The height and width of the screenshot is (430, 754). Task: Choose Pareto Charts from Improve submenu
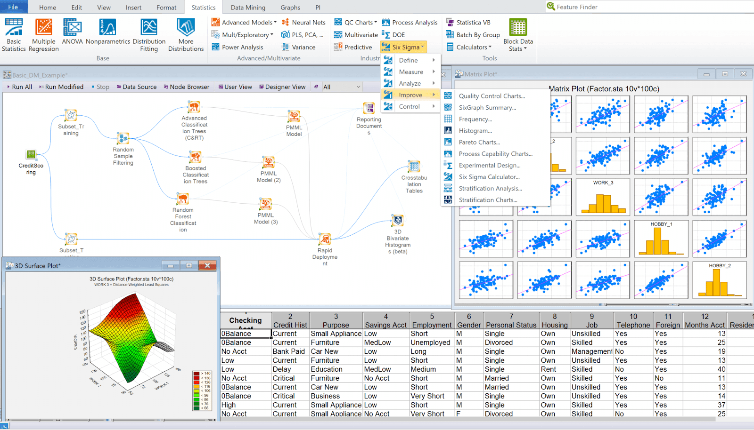pos(479,142)
